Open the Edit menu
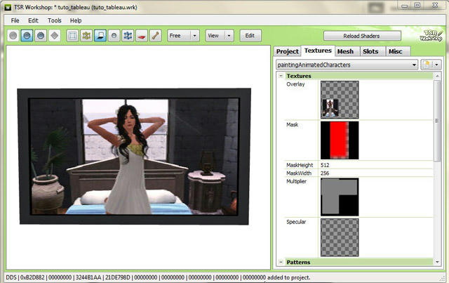Screen dimensions: 449x283 coord(33,20)
